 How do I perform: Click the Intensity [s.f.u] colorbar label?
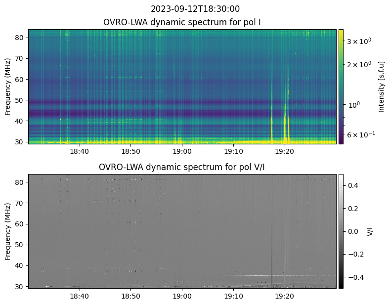pos(381,87)
